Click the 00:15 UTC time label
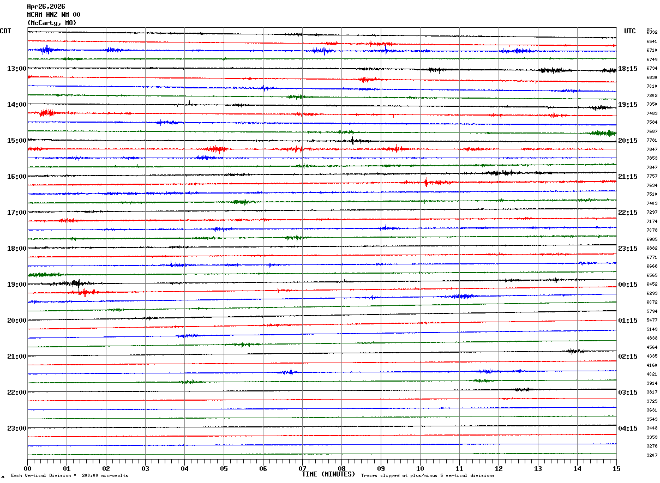The image size is (660, 483). point(627,285)
